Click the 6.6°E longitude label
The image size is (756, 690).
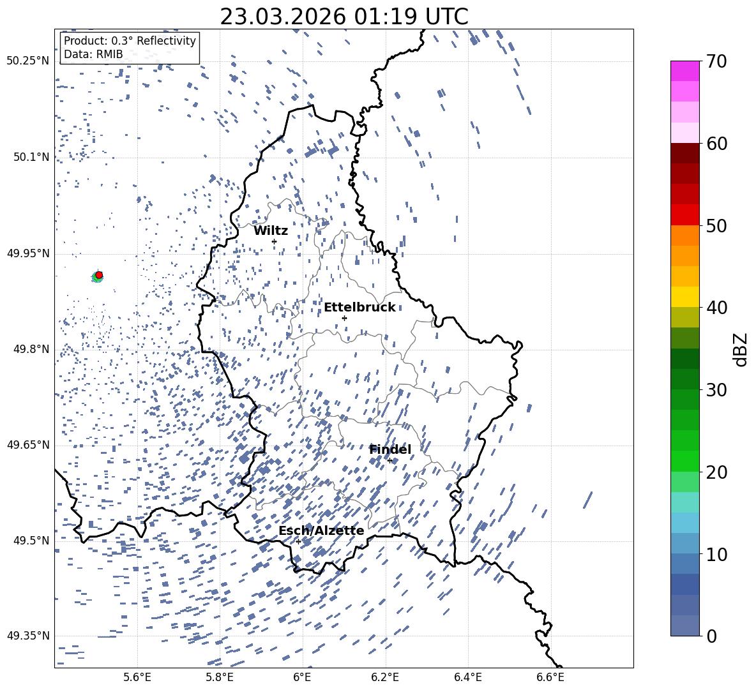click(550, 677)
